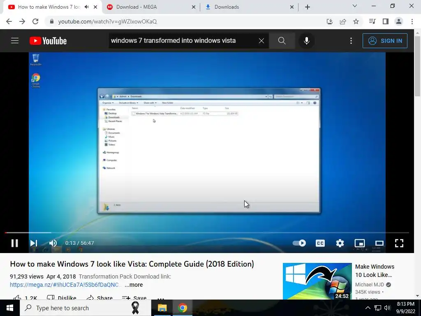Open Chrome profile menu
The image size is (421, 316).
tap(399, 21)
